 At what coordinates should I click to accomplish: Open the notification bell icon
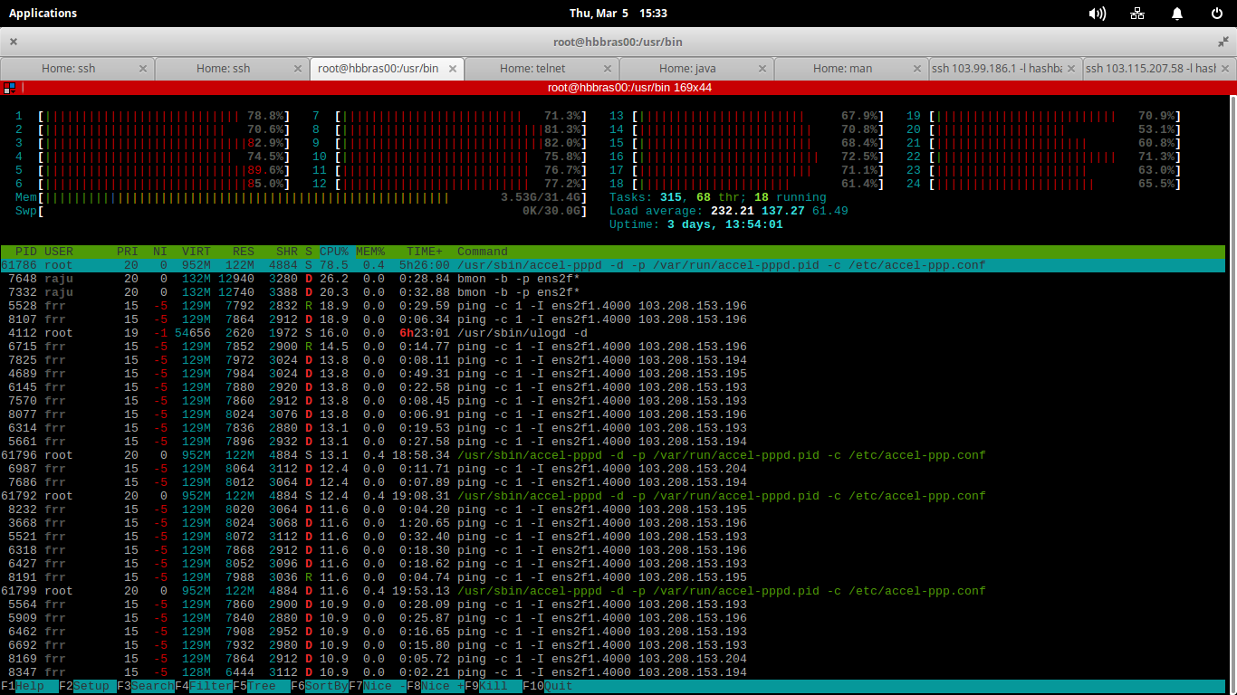(1176, 14)
